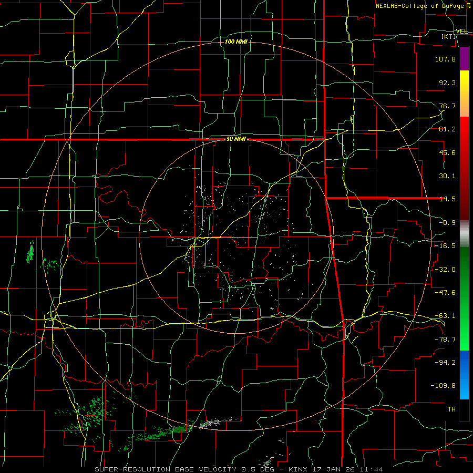Select the -32.0 scale value

tap(445, 270)
